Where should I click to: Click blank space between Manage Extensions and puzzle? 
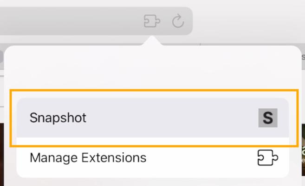pos(200,158)
